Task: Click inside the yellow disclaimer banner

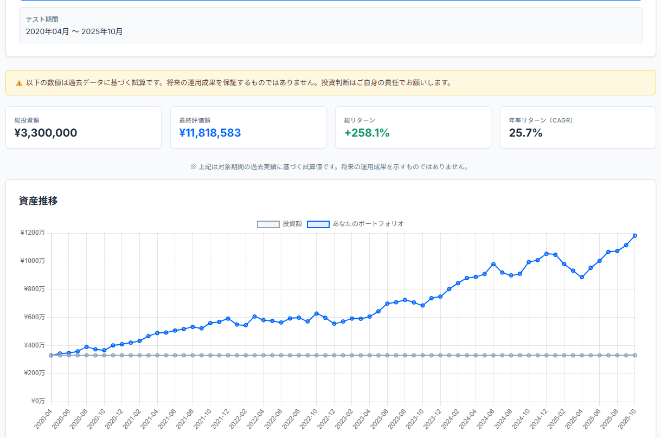Action: 330,82
